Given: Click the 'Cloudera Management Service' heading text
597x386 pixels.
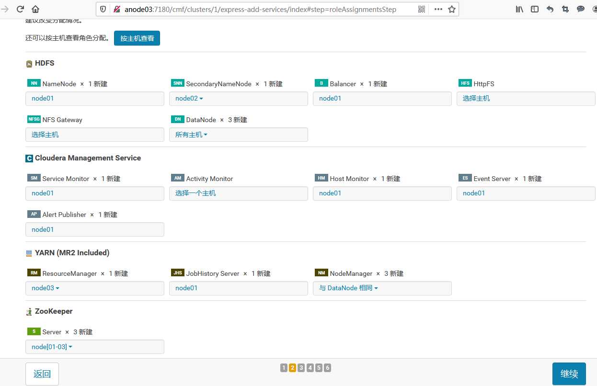Looking at the screenshot, I should coord(88,158).
